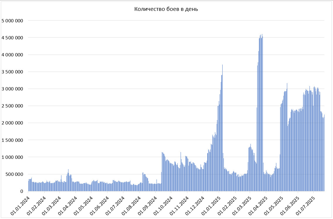Viewport: 333px width, 219px height.
Task: Select the 500 000 axis label
Action: click(x=14, y=174)
